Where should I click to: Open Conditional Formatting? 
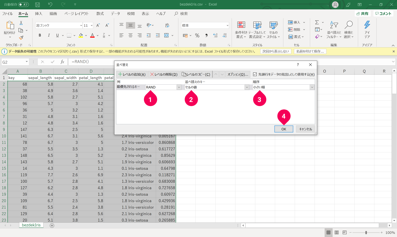[x=241, y=30]
